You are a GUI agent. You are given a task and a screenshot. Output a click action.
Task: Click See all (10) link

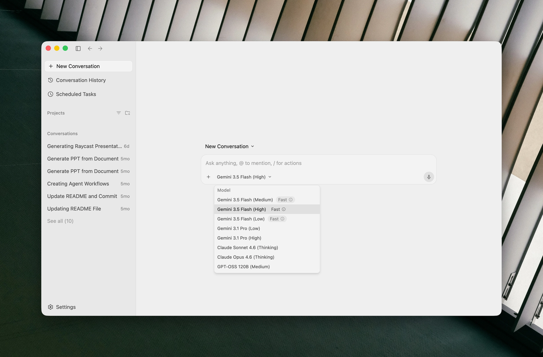click(60, 221)
